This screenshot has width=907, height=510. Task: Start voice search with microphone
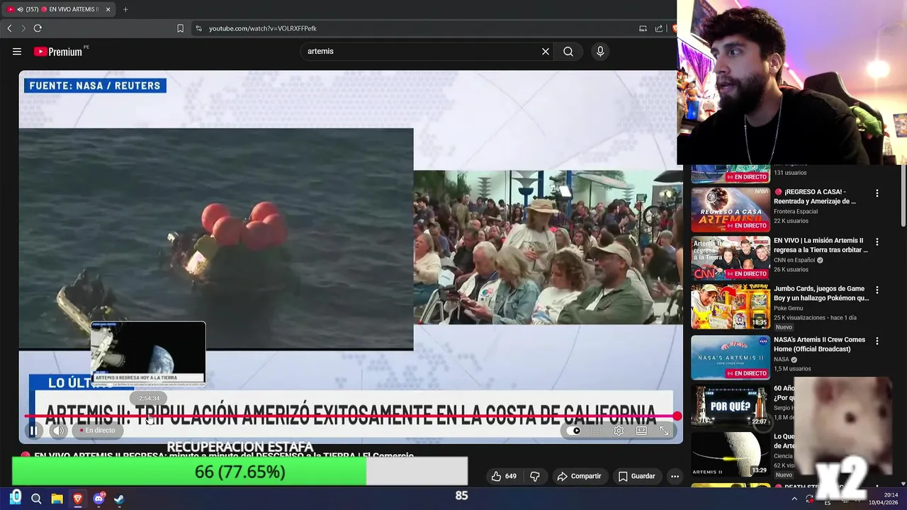pos(600,51)
